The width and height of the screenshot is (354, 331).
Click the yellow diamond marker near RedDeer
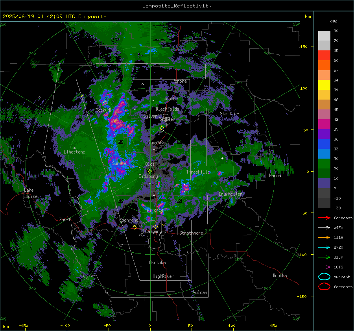[x=162, y=128]
